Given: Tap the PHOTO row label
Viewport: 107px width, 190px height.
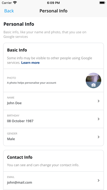Looking at the screenshot, I should (x=11, y=78).
